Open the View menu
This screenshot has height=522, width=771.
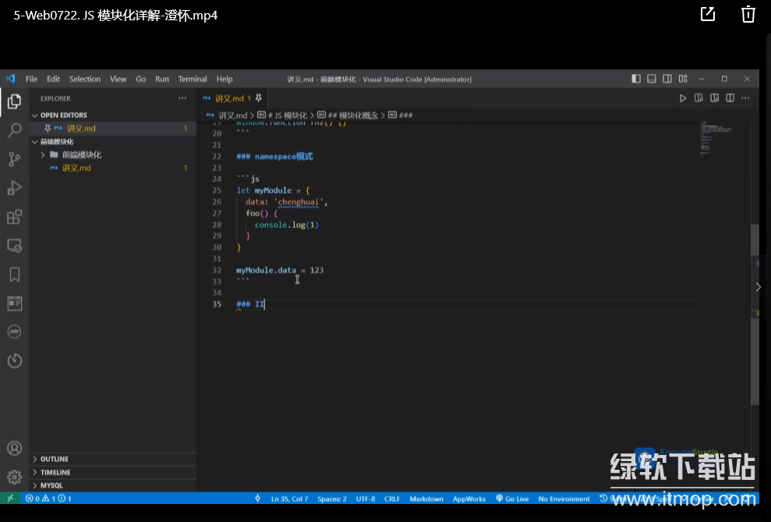(x=118, y=79)
